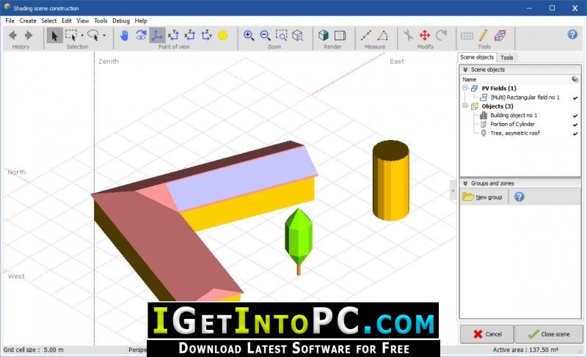Click the History back arrow
Image resolution: width=587 pixels, height=357 pixels.
click(12, 35)
